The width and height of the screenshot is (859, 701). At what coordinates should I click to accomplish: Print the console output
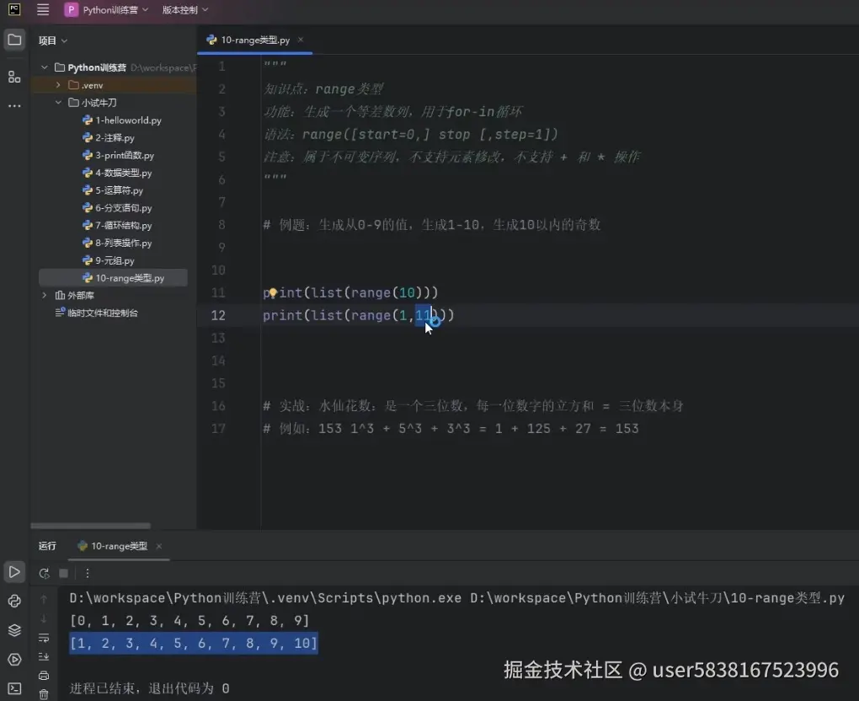coord(44,676)
